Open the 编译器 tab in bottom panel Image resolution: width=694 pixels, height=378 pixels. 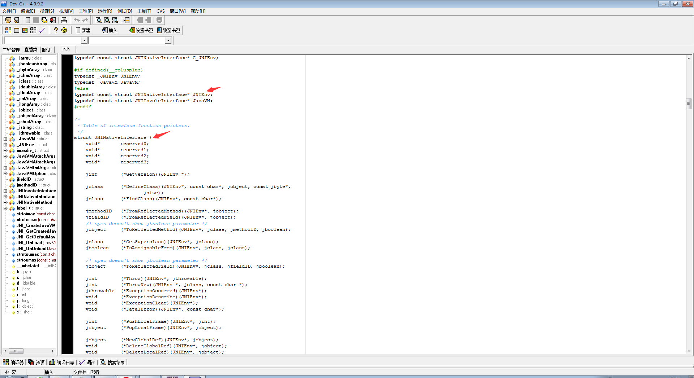coord(13,362)
